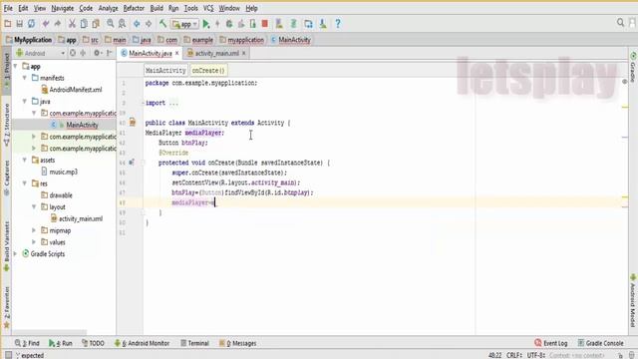Open the Event Log

pos(551,343)
